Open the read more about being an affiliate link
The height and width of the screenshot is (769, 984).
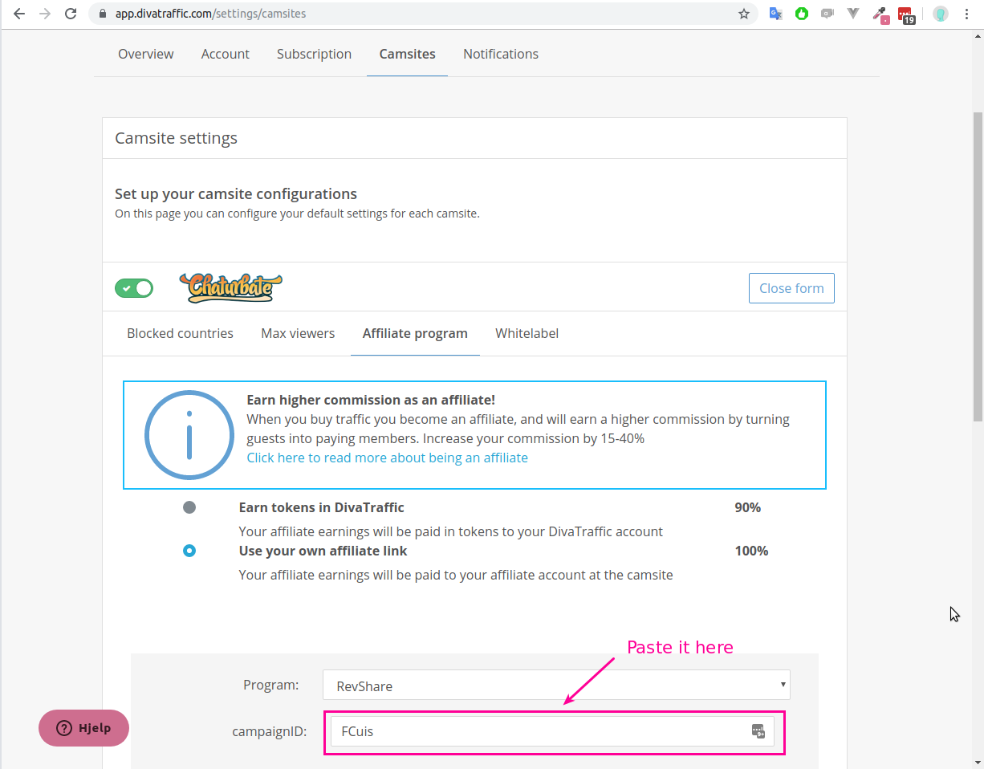click(x=387, y=458)
